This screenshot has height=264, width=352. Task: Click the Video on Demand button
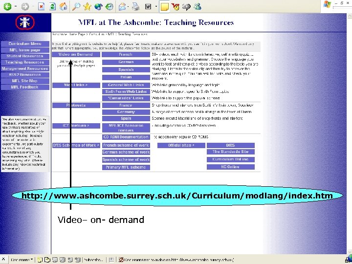76,54
